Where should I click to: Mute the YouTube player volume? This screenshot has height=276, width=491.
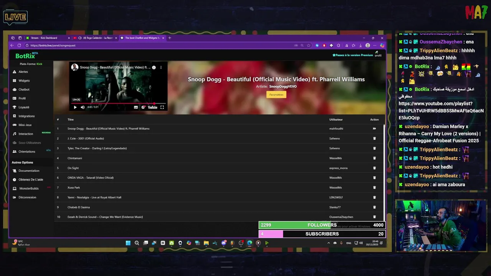click(82, 107)
